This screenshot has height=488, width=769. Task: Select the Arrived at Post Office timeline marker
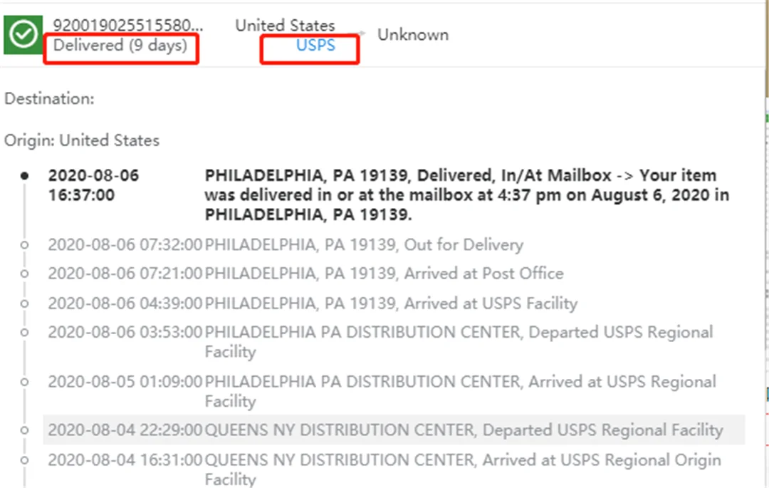[x=24, y=274]
